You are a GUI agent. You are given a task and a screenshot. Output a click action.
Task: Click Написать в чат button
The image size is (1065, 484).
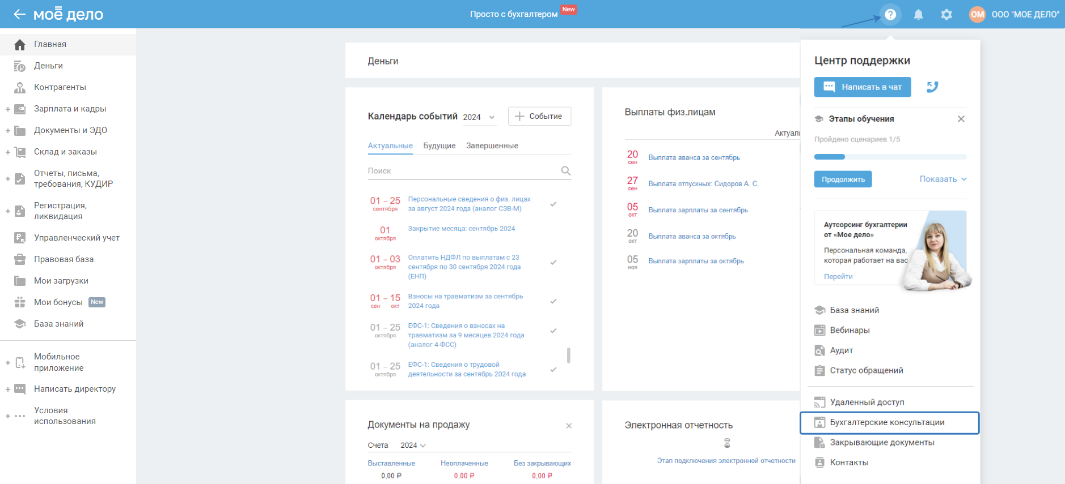point(863,87)
